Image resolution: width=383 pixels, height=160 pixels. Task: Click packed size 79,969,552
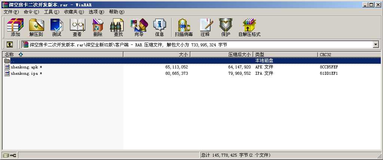(239, 73)
